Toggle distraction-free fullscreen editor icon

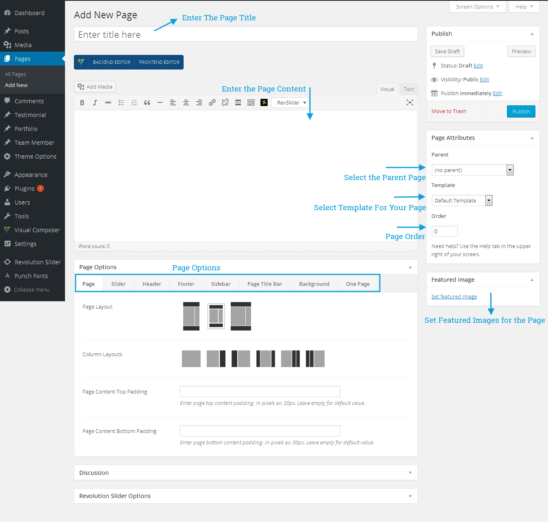(x=410, y=103)
